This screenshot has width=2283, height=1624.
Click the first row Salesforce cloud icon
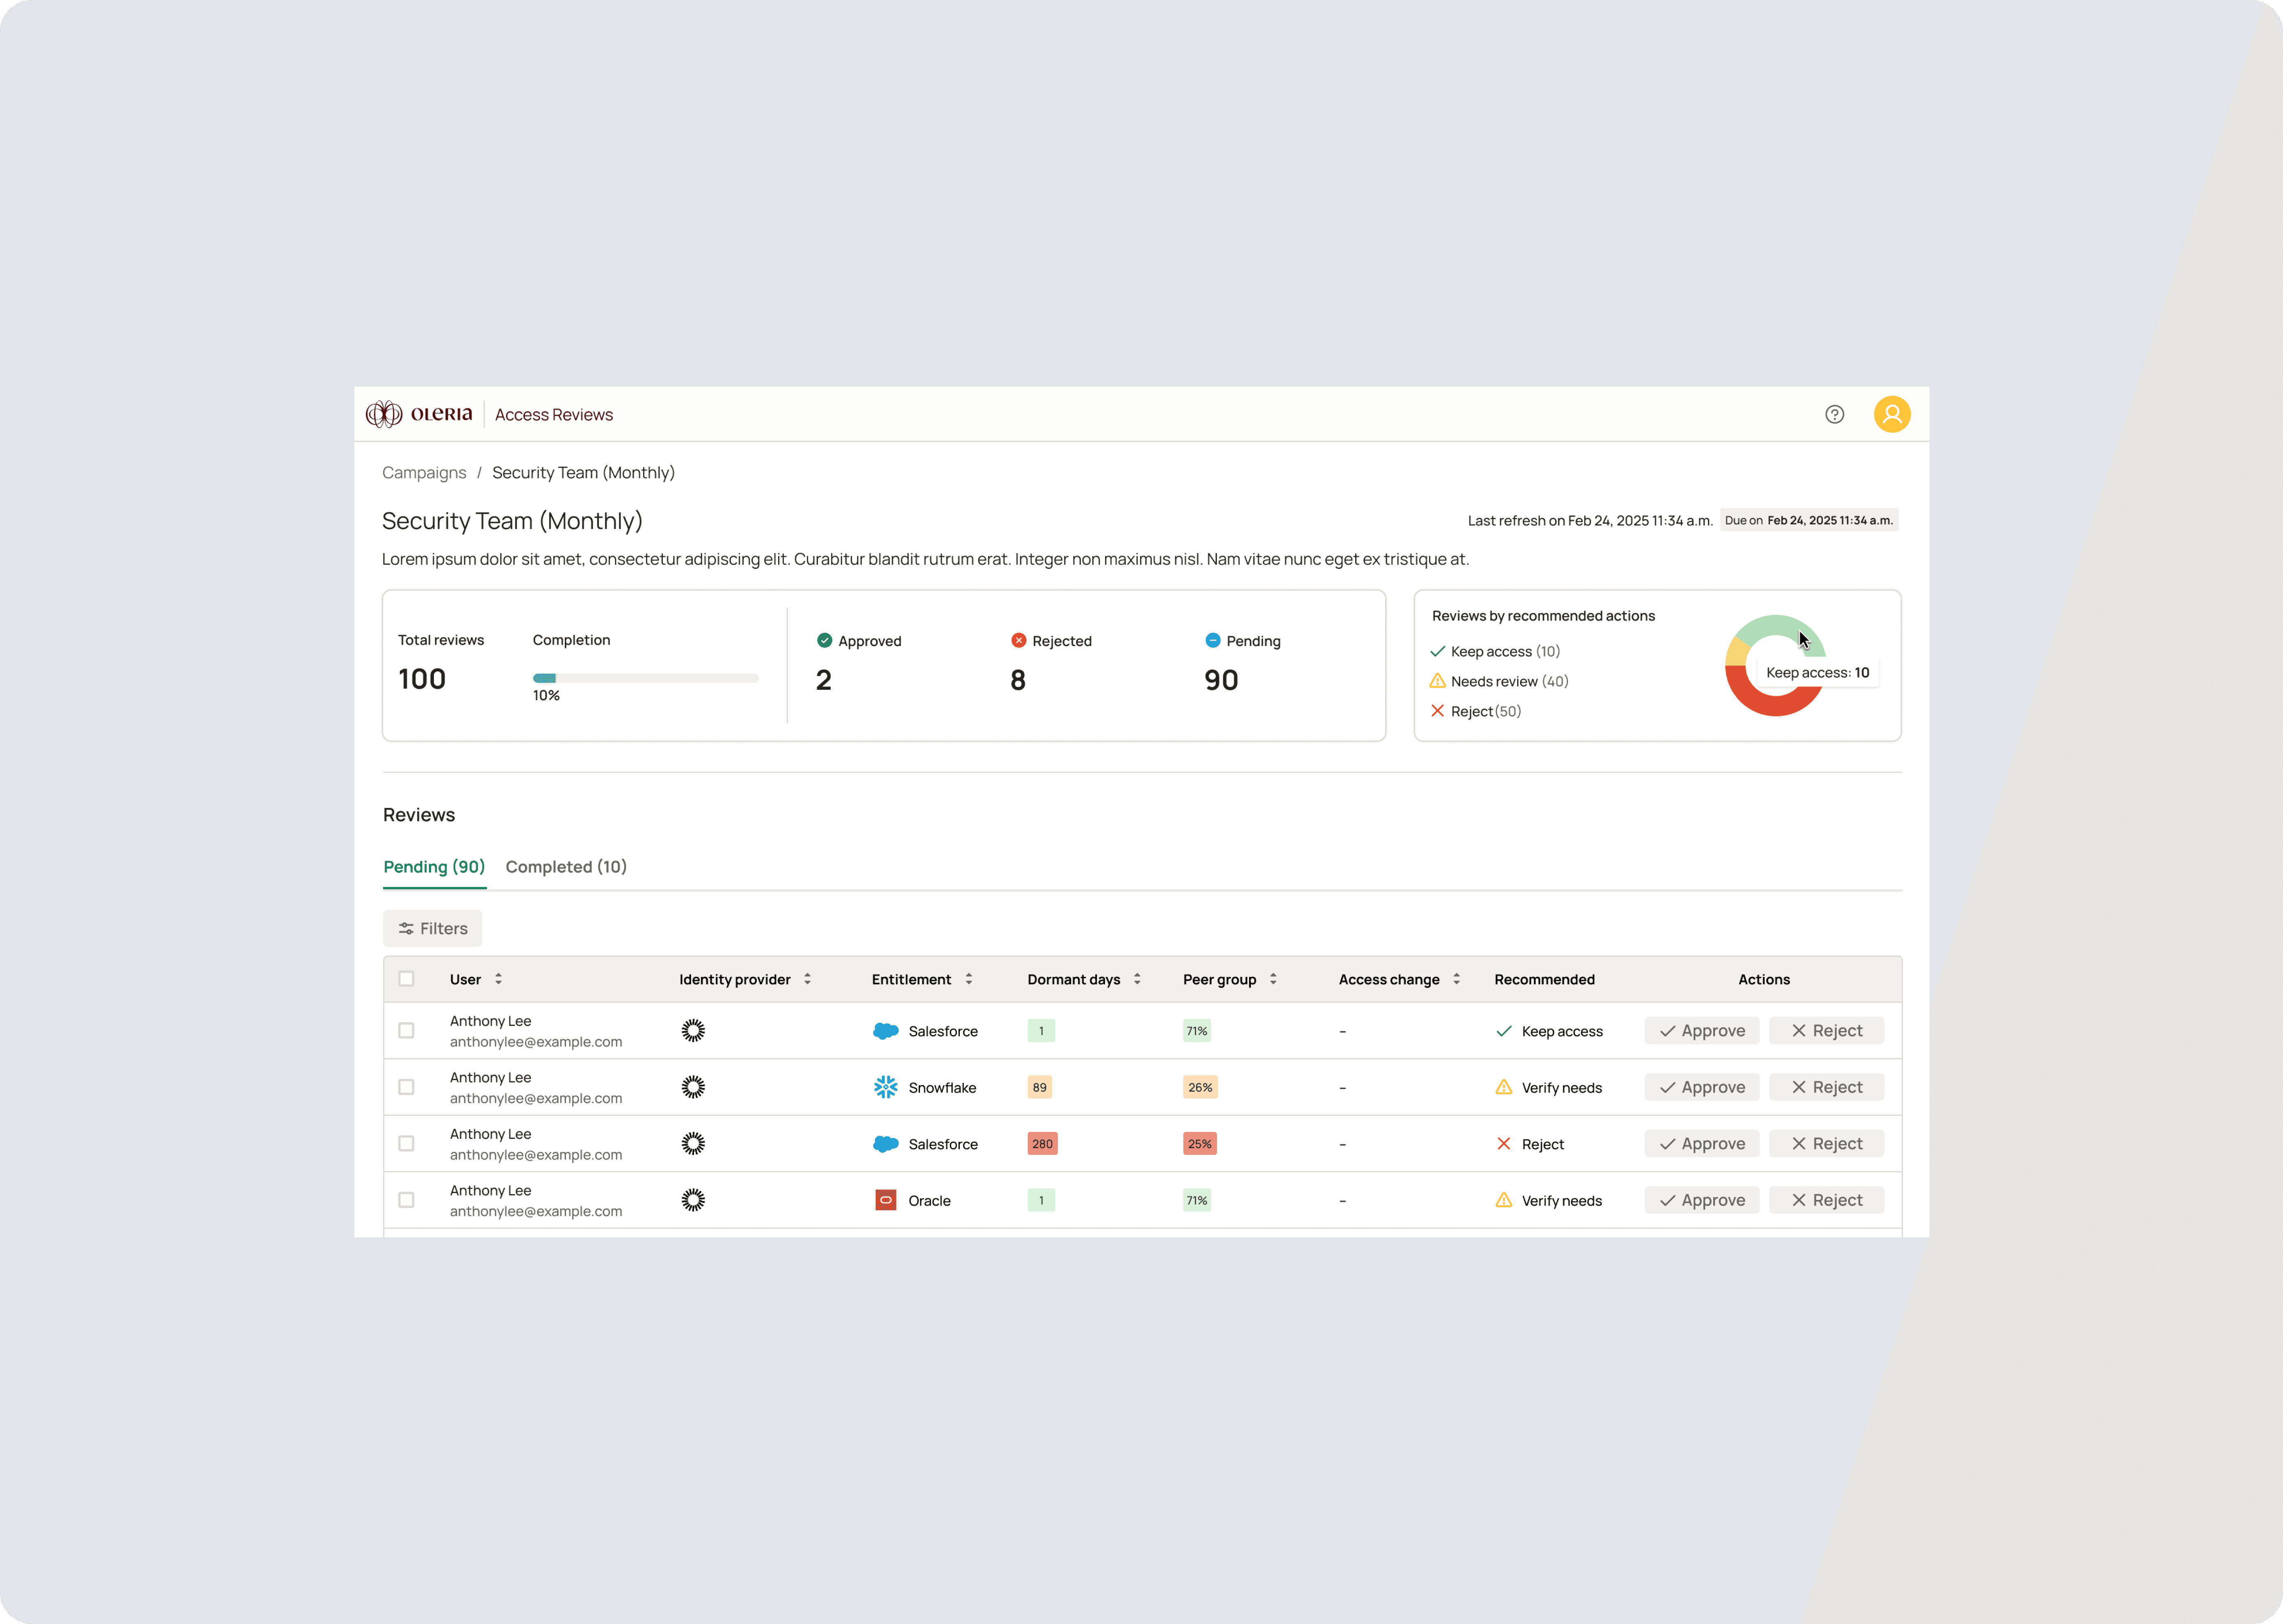(x=885, y=1031)
